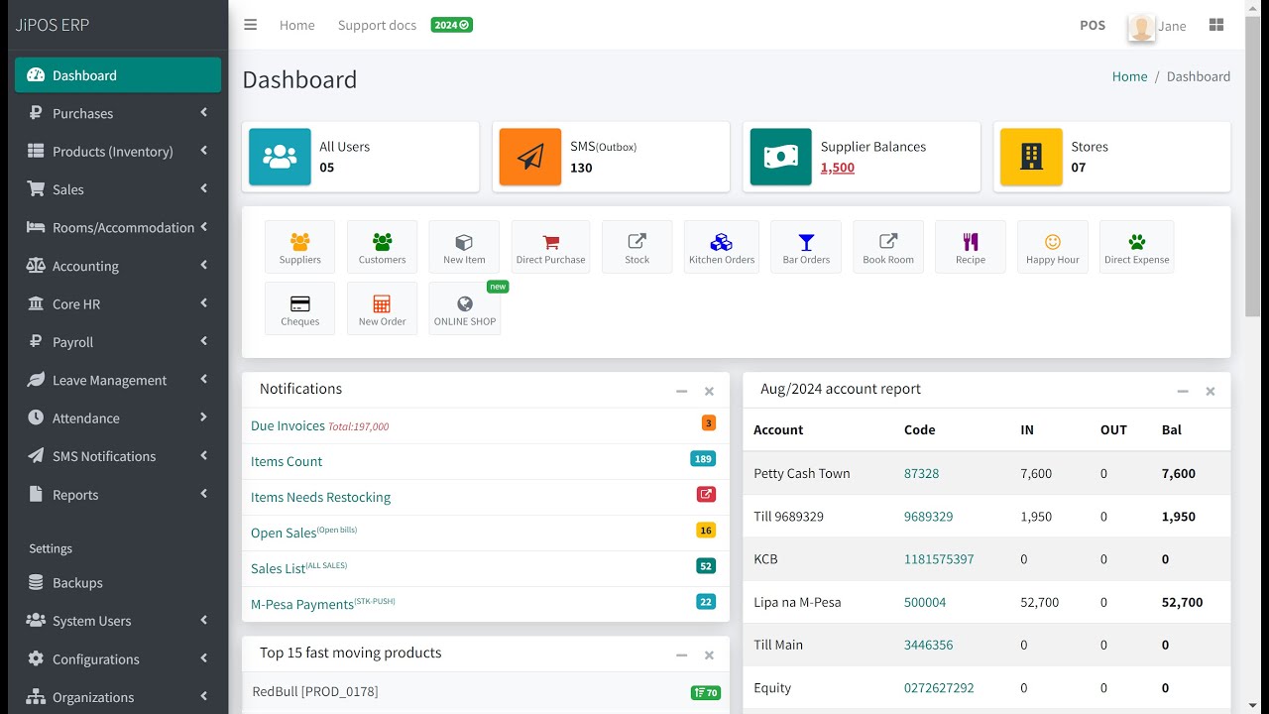Open the Items Count link
Image resolution: width=1269 pixels, height=714 pixels.
pyautogui.click(x=287, y=461)
